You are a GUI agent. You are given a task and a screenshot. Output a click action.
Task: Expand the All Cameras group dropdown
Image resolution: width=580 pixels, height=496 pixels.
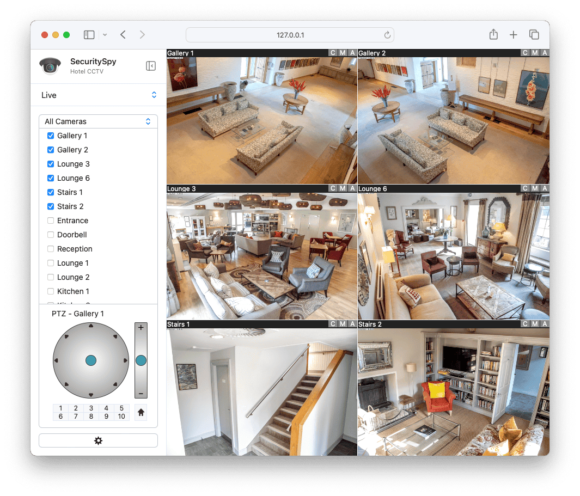click(98, 121)
